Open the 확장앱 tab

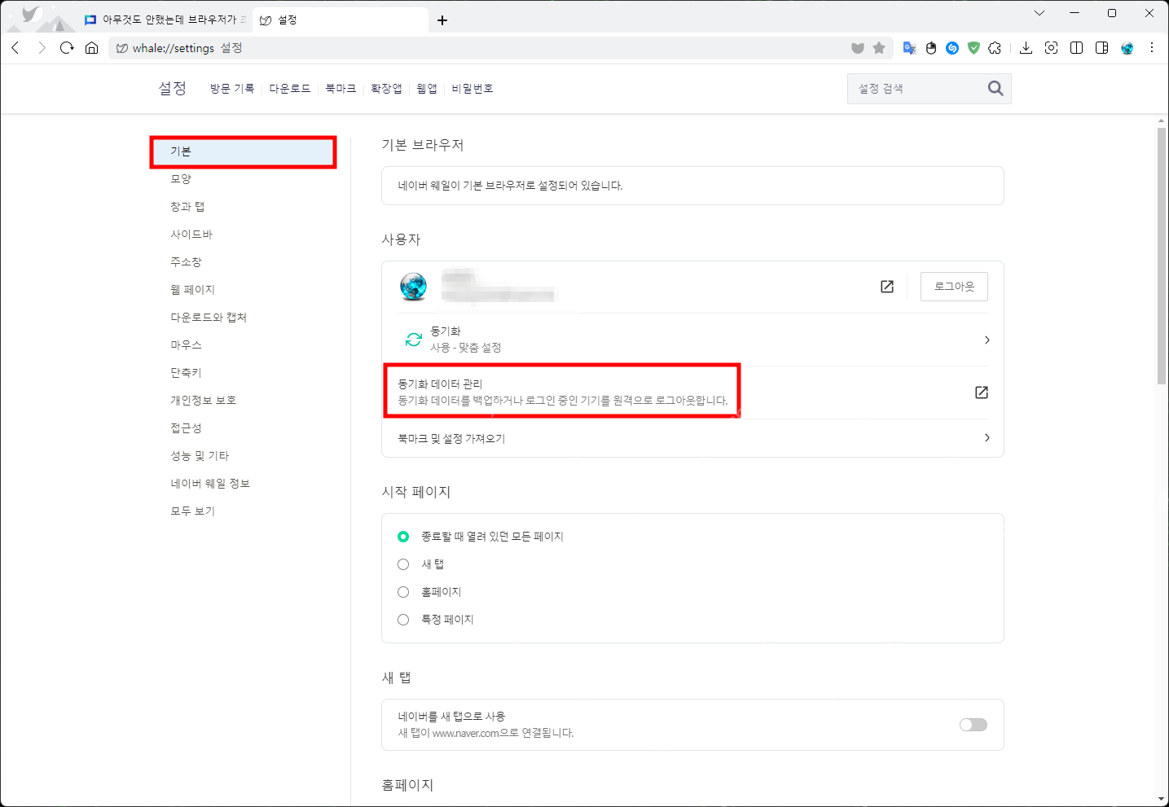386,88
